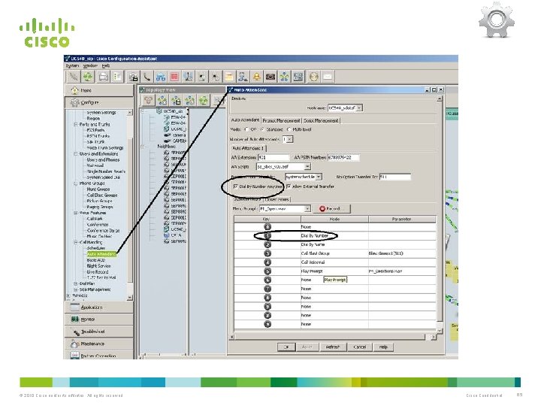Click the Configure tree vertical scrollbar
Viewport: 541px width, 406px height.
[130, 205]
